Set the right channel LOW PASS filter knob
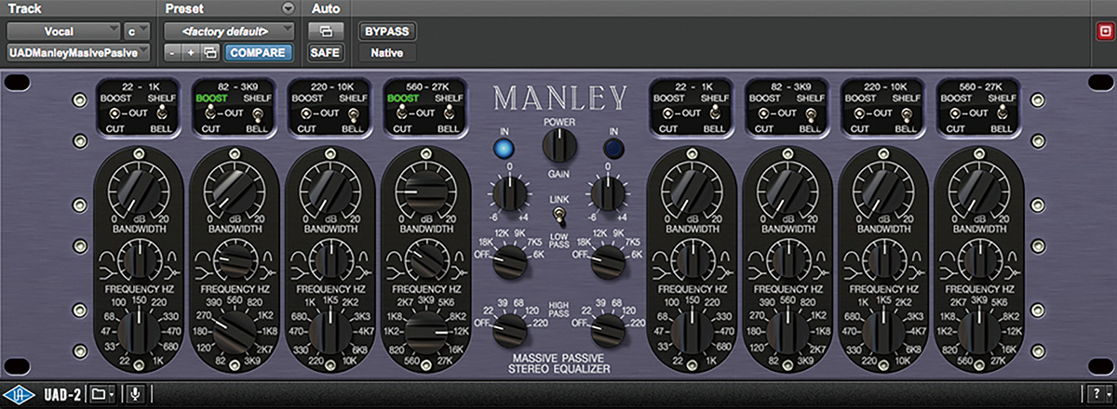The width and height of the screenshot is (1117, 409). coord(609,261)
